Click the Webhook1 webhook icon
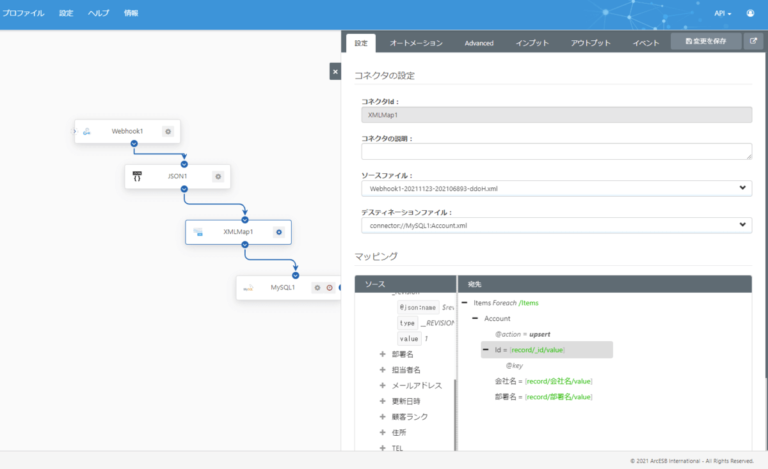This screenshot has height=469, width=768. [86, 132]
